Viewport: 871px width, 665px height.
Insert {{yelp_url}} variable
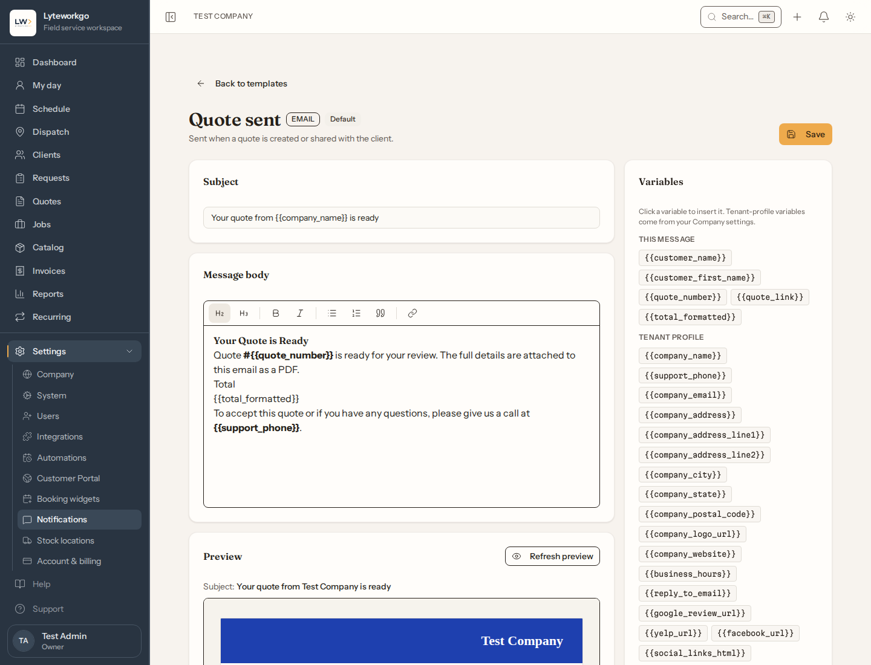673,633
